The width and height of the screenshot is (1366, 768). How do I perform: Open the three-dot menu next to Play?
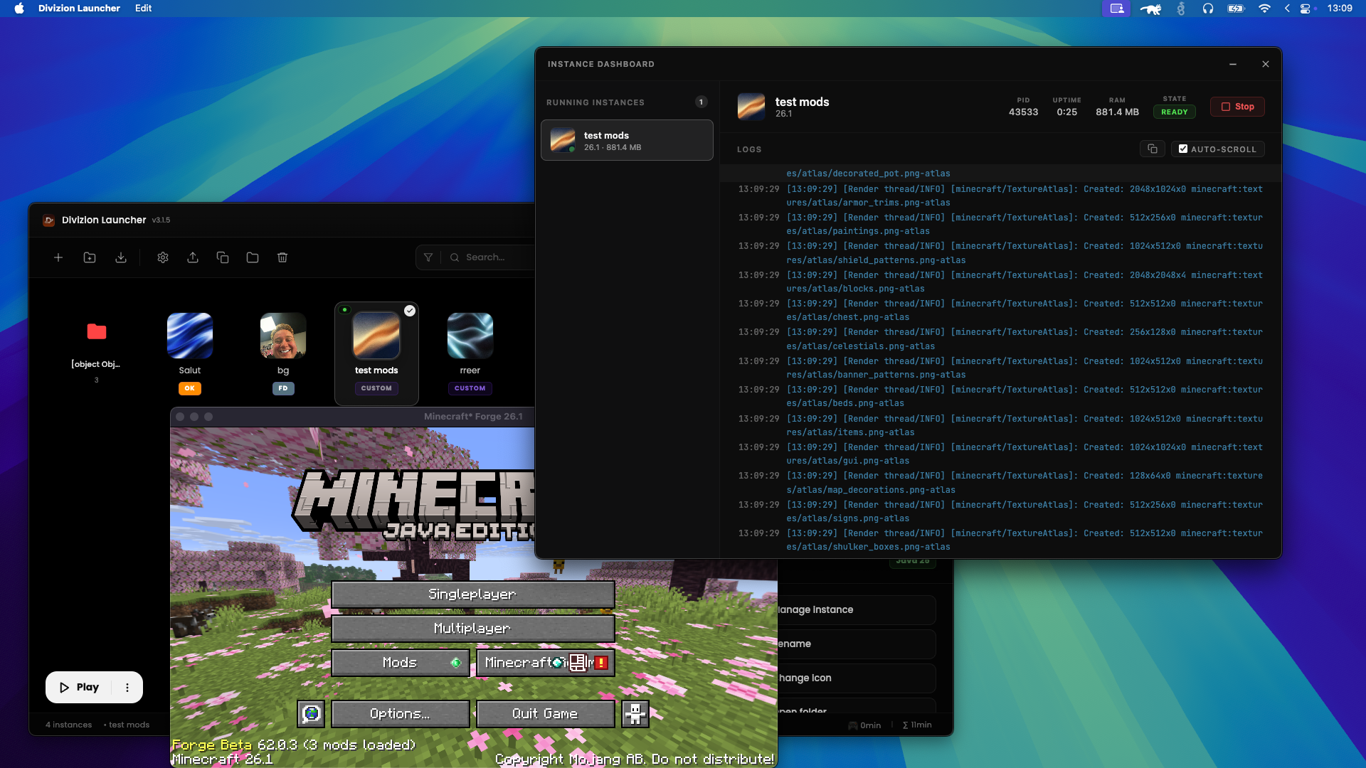click(127, 688)
